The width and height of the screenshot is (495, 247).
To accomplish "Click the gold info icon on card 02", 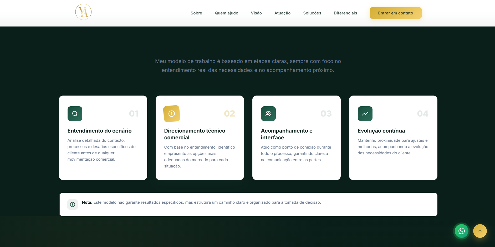I will [x=172, y=114].
